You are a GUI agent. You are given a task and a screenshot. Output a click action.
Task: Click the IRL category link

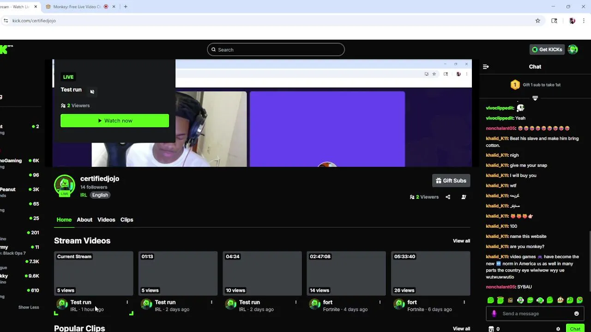click(84, 195)
